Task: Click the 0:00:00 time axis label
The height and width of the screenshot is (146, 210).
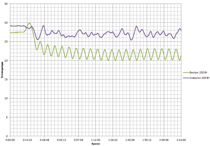Action: click(x=10, y=140)
